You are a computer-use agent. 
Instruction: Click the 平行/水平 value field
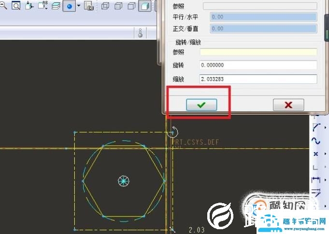(263, 17)
